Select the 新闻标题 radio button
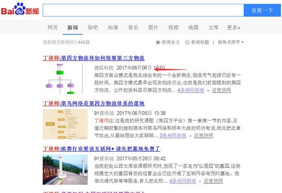Viewport: 282px width, 193px height. [x=187, y=42]
